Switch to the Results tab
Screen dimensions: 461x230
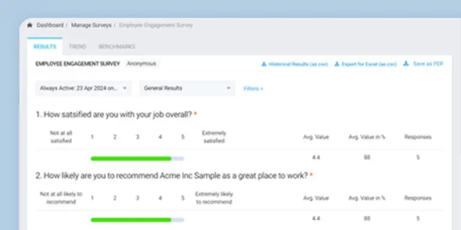(x=44, y=47)
